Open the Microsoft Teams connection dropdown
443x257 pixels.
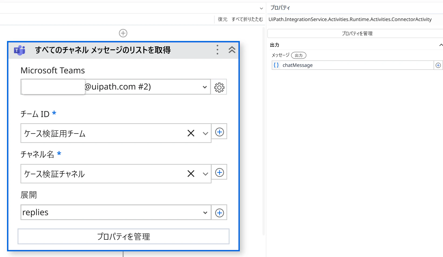(x=205, y=87)
